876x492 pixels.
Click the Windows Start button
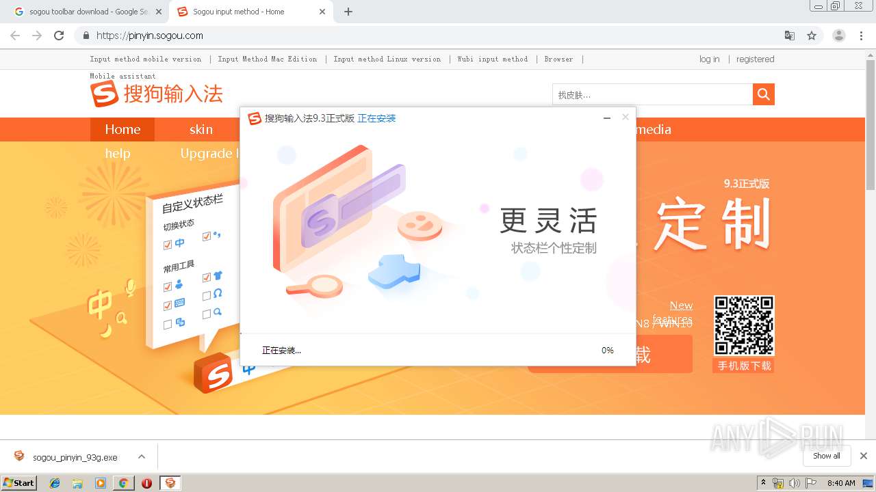[19, 482]
